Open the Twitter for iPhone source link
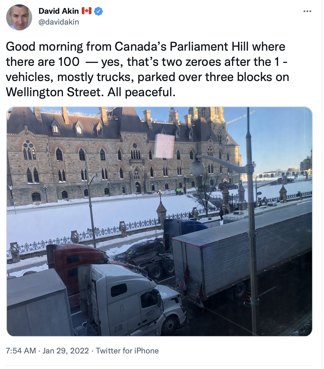The width and height of the screenshot is (324, 369). pos(127,351)
